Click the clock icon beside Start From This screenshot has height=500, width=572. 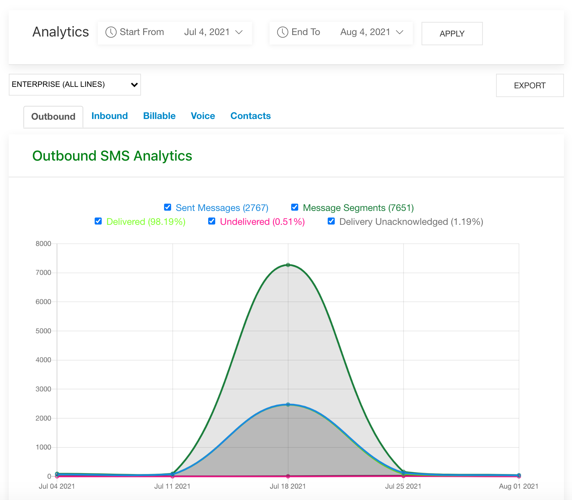[111, 32]
